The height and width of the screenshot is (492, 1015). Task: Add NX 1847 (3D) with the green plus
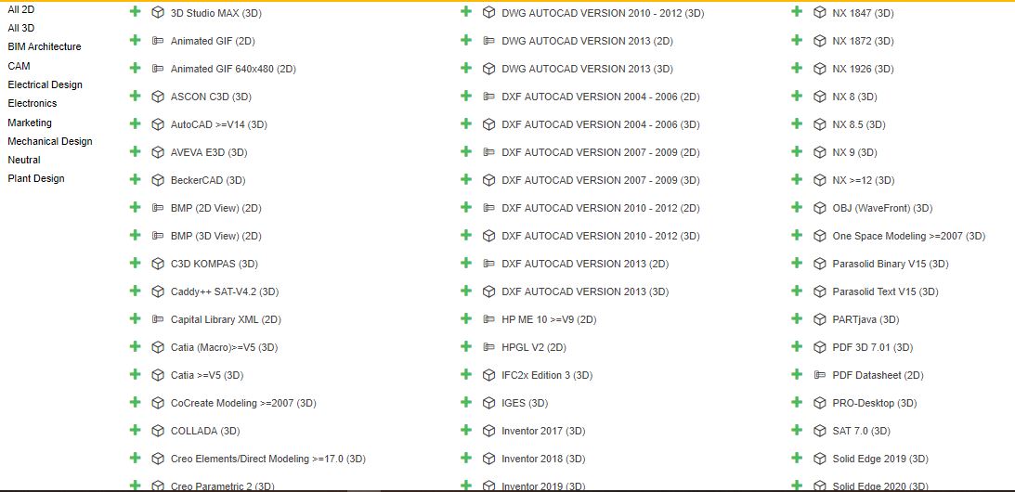tap(797, 12)
